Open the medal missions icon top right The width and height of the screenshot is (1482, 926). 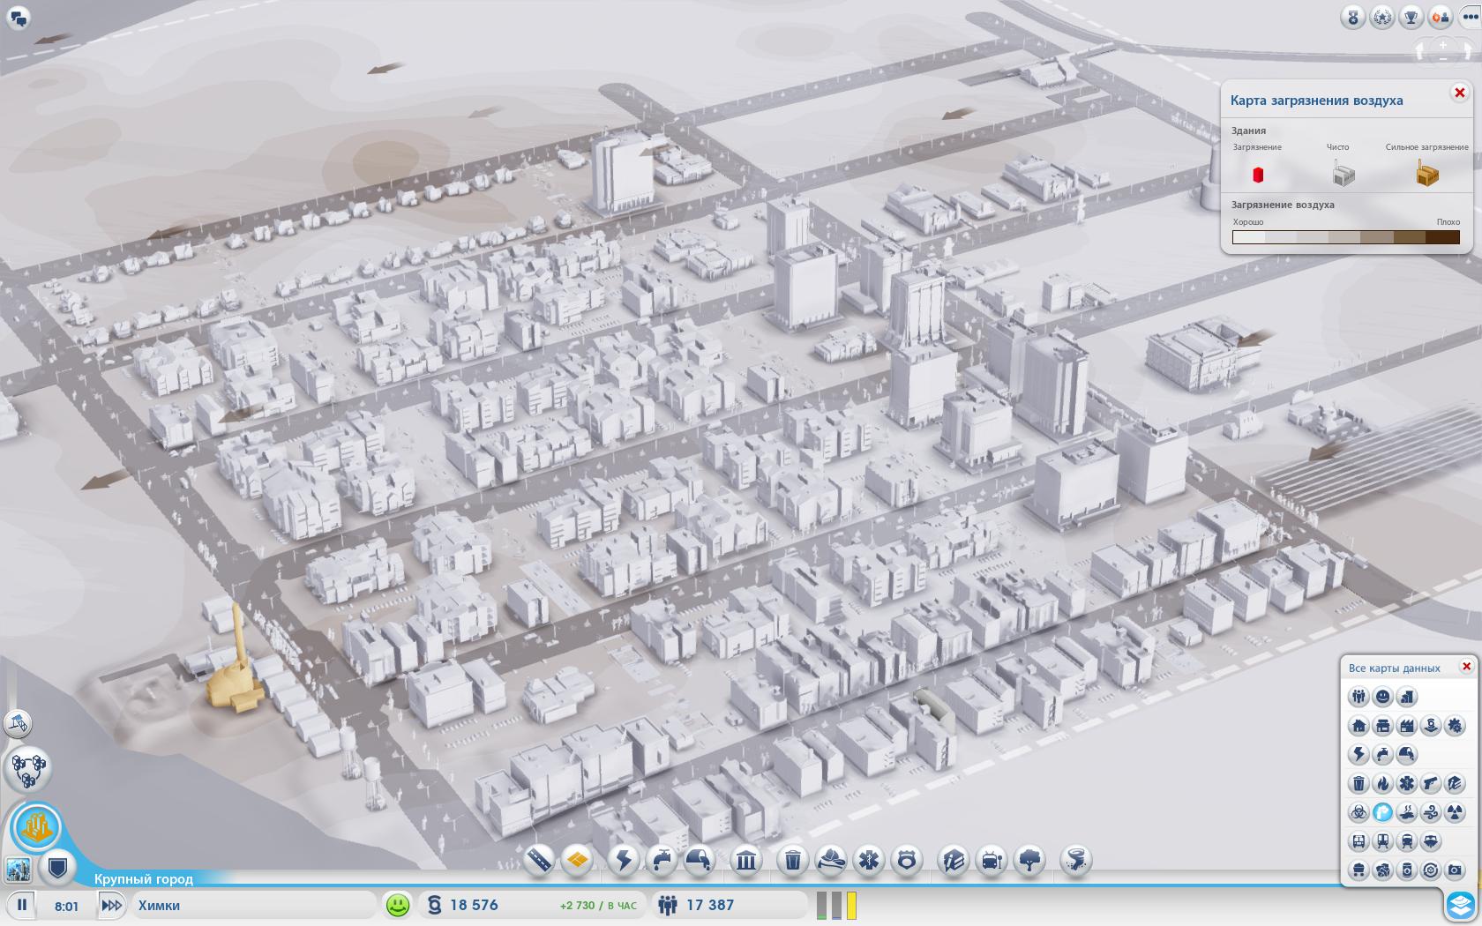(1352, 17)
